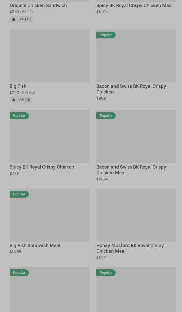Open the Original Chicken Sandwich item

[38, 5]
